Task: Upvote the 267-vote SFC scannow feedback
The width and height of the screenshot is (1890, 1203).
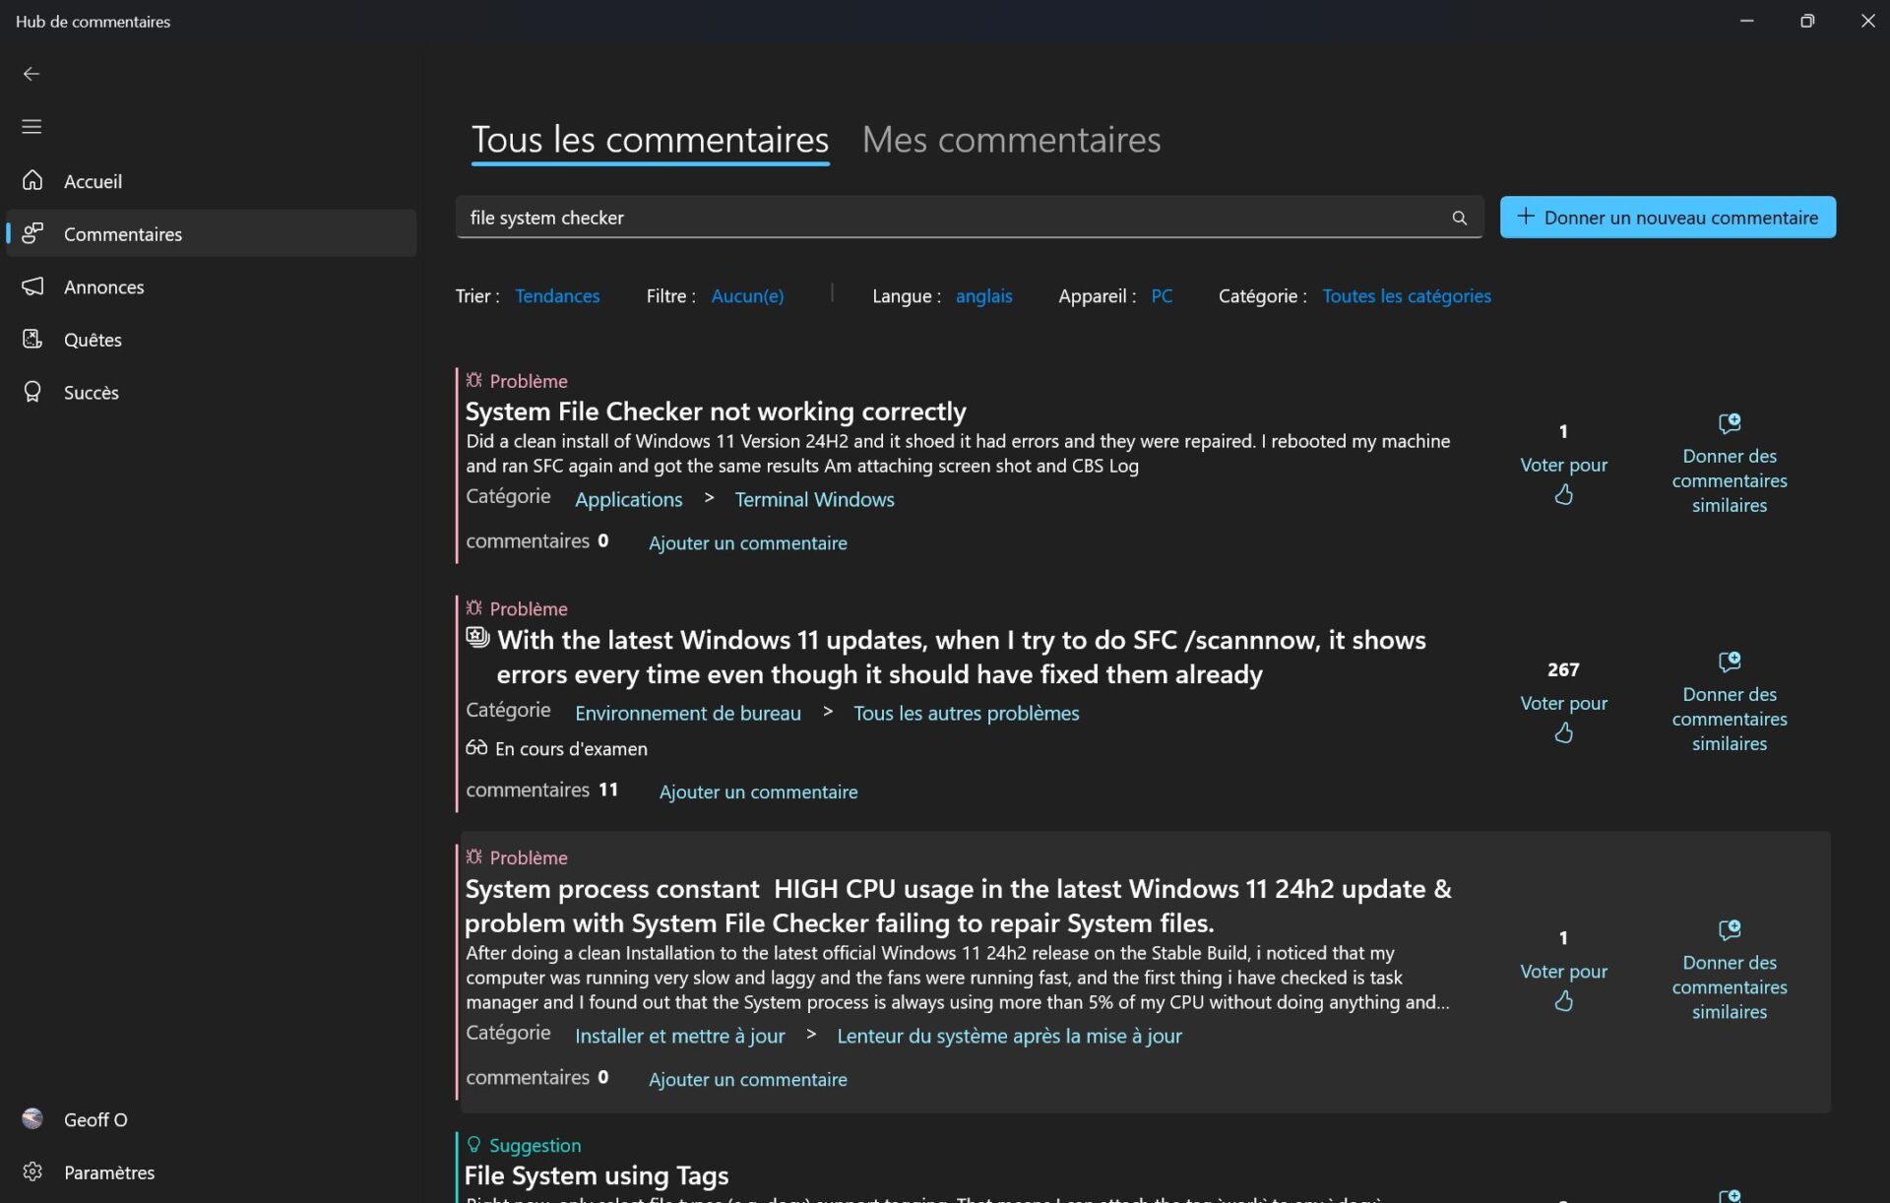Action: (1563, 732)
